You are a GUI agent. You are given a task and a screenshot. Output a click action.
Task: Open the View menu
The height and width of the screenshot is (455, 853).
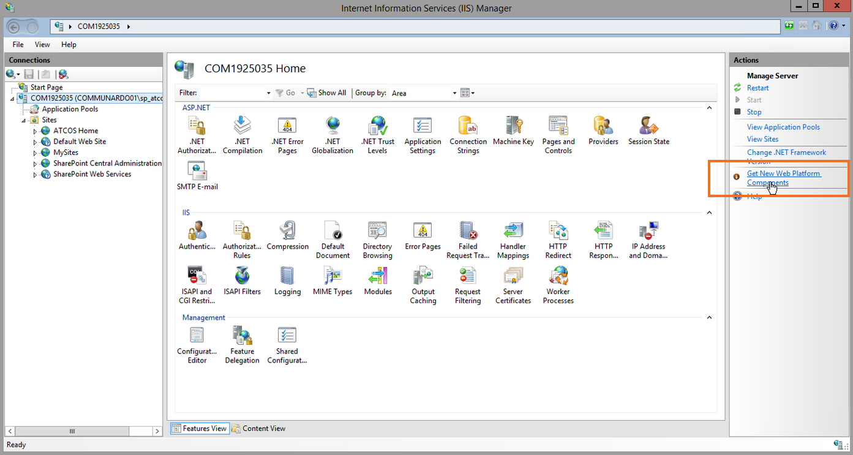[42, 44]
